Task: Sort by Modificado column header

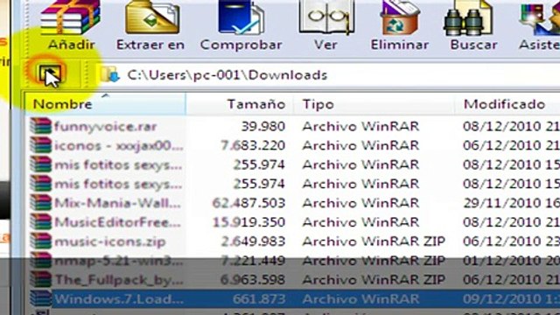Action: tap(507, 104)
